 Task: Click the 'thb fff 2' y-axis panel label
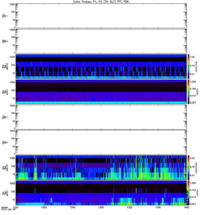(x=5, y=41)
